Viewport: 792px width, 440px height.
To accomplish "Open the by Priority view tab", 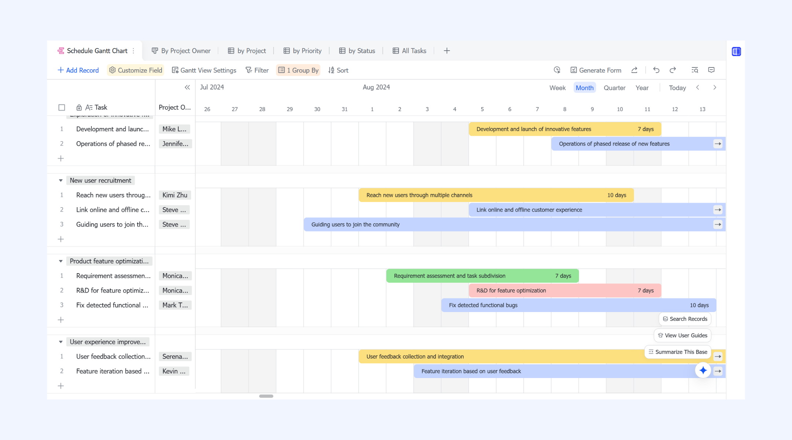I will [302, 51].
